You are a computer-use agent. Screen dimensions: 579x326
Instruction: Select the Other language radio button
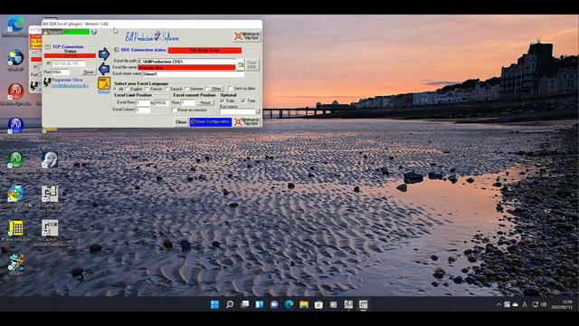207,89
